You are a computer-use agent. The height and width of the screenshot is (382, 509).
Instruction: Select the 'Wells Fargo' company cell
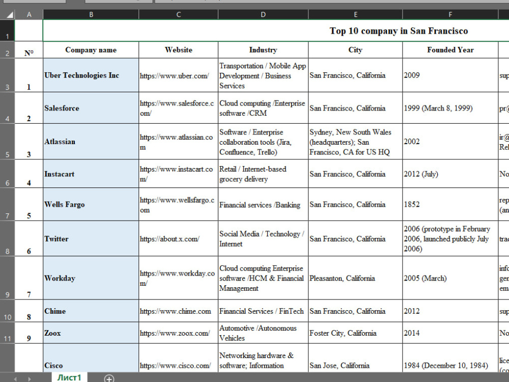[91, 204]
